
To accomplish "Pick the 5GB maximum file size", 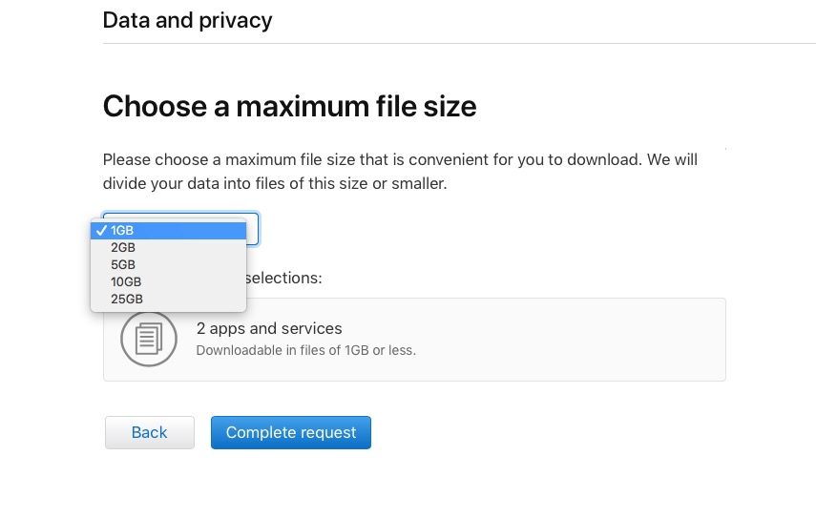I will [x=123, y=264].
